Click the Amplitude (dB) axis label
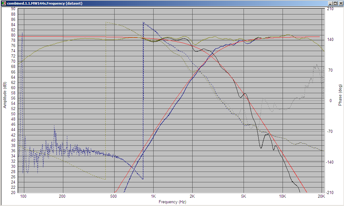 [x=5, y=95]
